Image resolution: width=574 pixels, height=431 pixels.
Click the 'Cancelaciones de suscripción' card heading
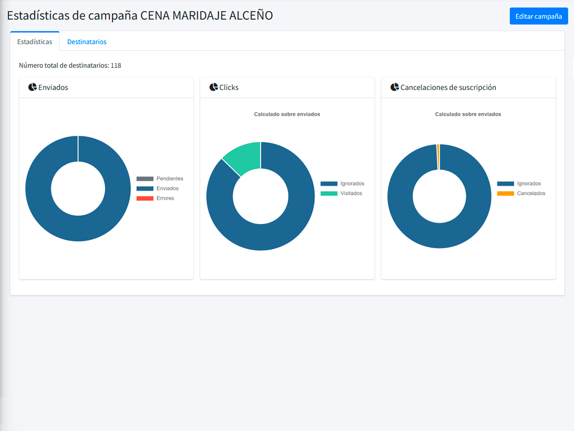coord(448,87)
